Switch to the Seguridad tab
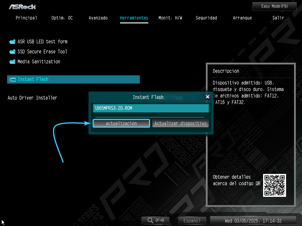302x226 pixels. (x=206, y=18)
